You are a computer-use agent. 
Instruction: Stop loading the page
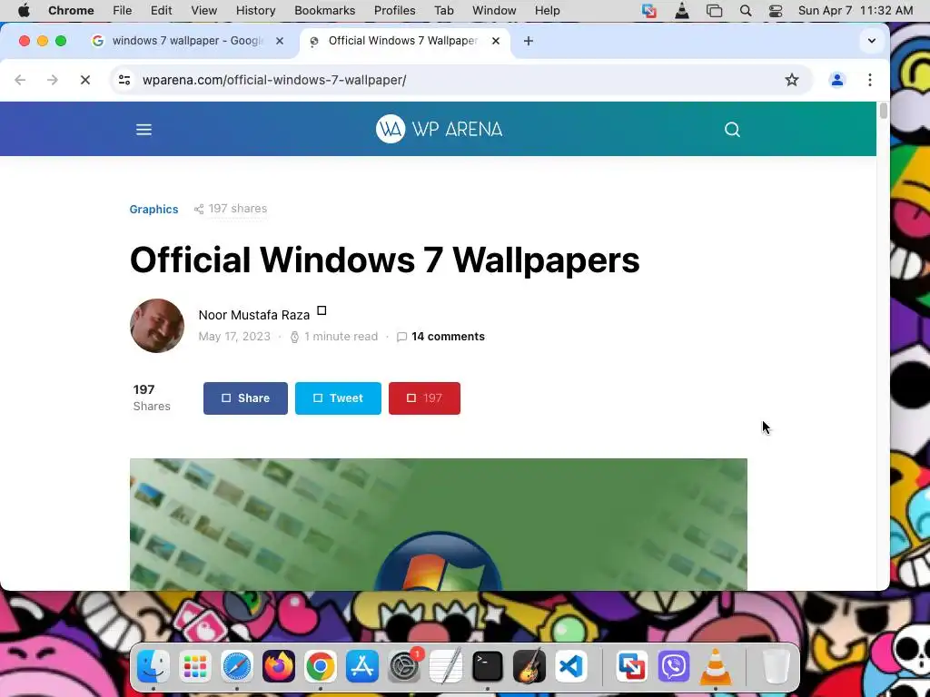click(84, 80)
